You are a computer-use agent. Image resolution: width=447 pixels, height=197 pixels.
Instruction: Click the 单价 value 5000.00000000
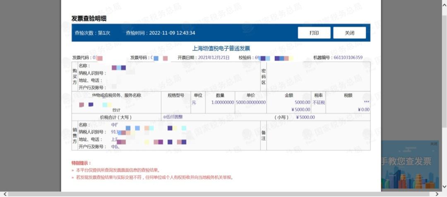coord(250,102)
